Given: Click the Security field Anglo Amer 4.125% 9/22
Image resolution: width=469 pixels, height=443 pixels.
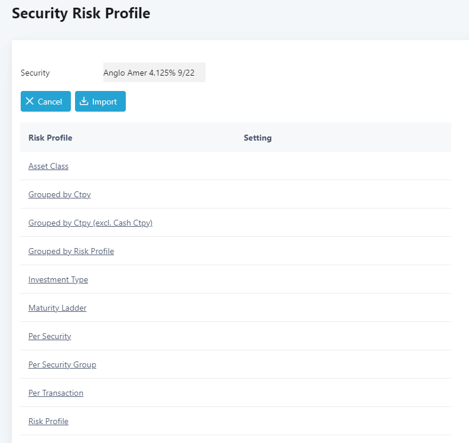Looking at the screenshot, I should tap(154, 73).
